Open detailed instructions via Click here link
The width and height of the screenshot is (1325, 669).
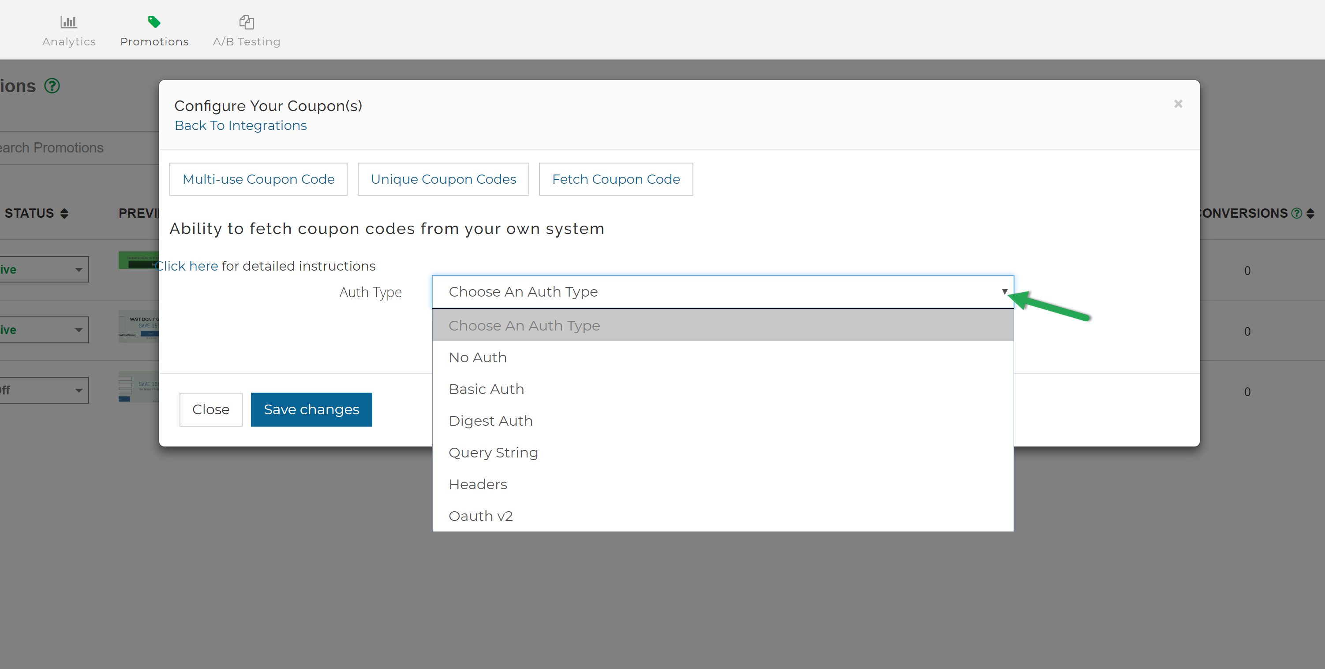click(187, 266)
